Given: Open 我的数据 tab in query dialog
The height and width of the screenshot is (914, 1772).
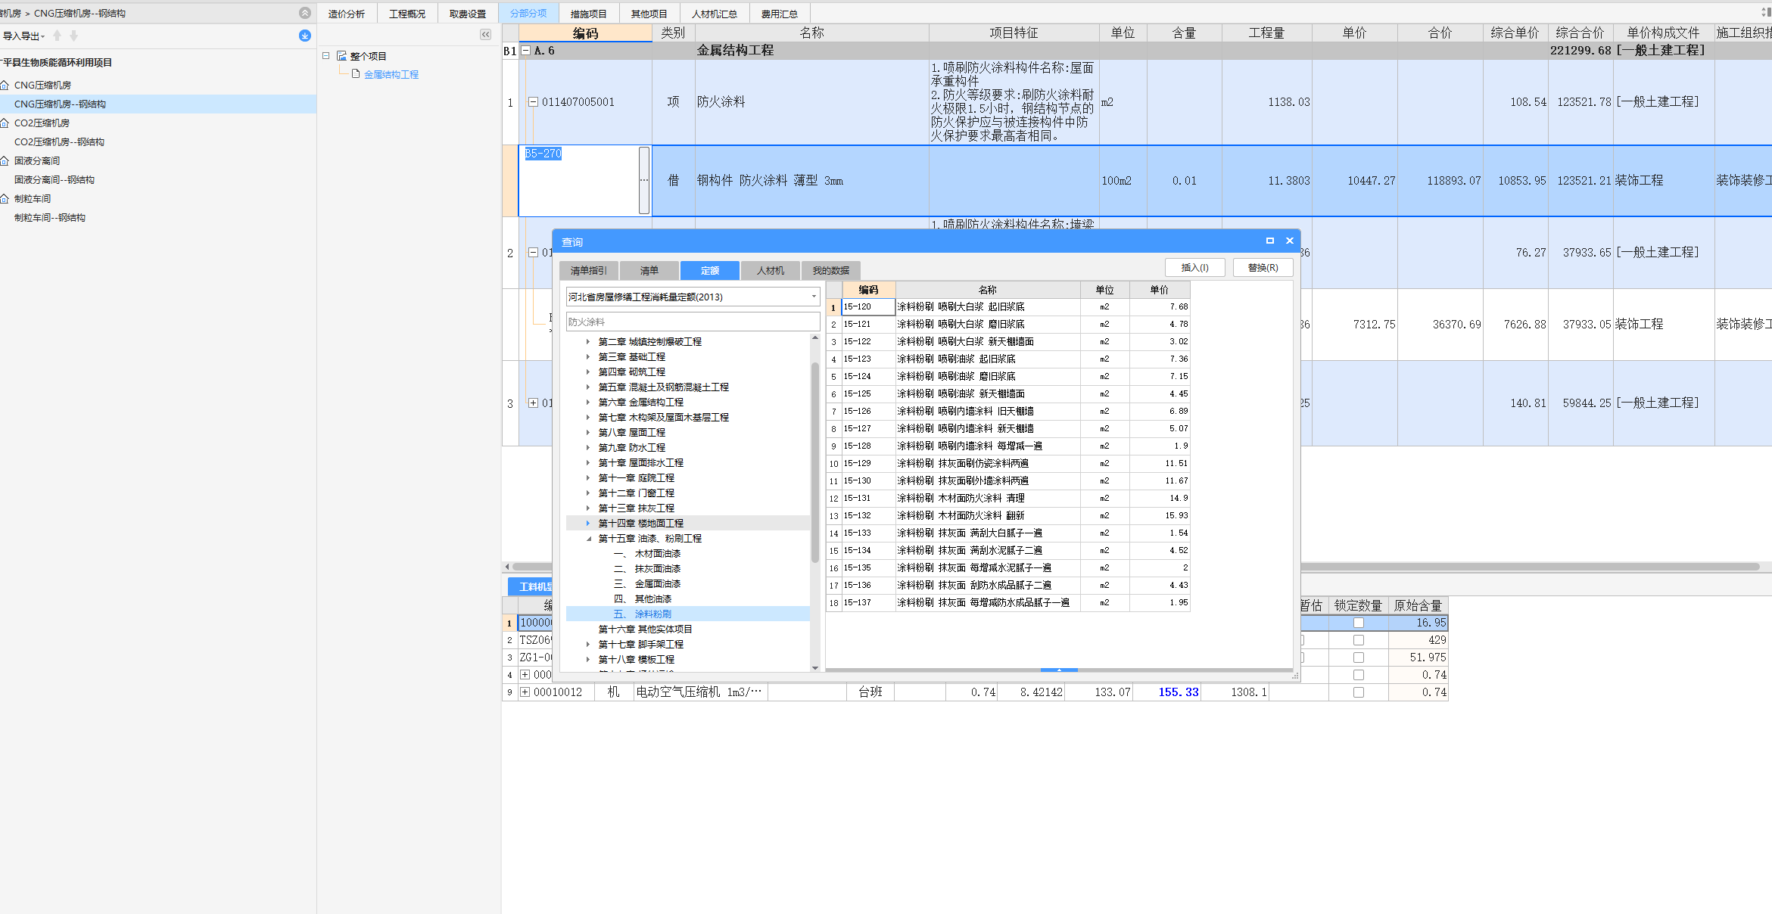Looking at the screenshot, I should (831, 271).
